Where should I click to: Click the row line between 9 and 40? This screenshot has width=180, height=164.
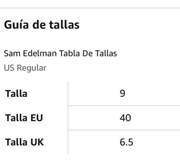124,106
